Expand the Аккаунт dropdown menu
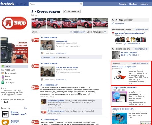The image size is (152, 125). 145,4
